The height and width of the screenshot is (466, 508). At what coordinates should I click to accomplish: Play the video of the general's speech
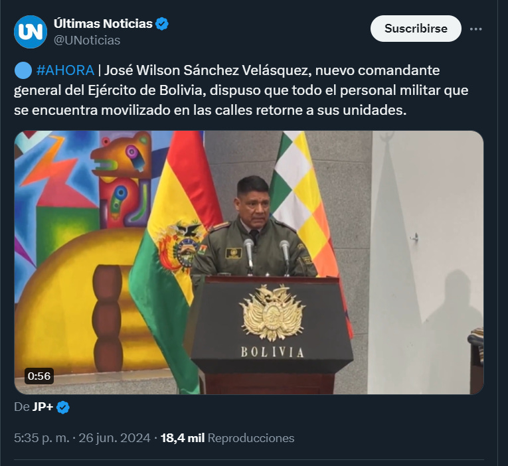[x=249, y=262]
